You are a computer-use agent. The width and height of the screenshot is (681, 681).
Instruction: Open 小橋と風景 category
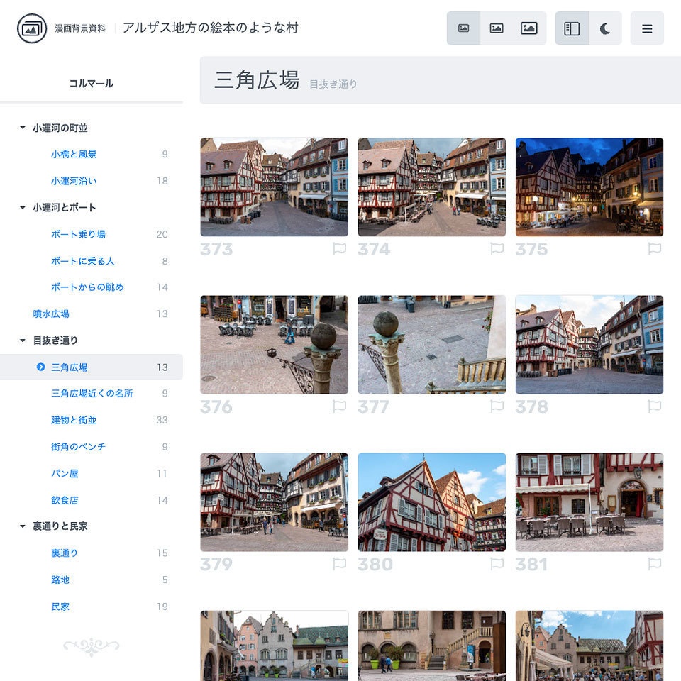[x=74, y=154]
